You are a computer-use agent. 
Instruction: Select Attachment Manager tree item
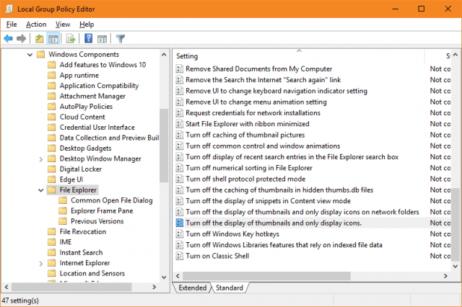pos(92,96)
